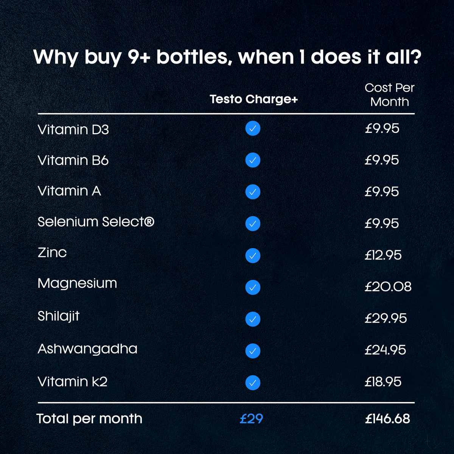Click the Magnesium row blue checkmark
Screen dimensions: 454x454
(253, 288)
